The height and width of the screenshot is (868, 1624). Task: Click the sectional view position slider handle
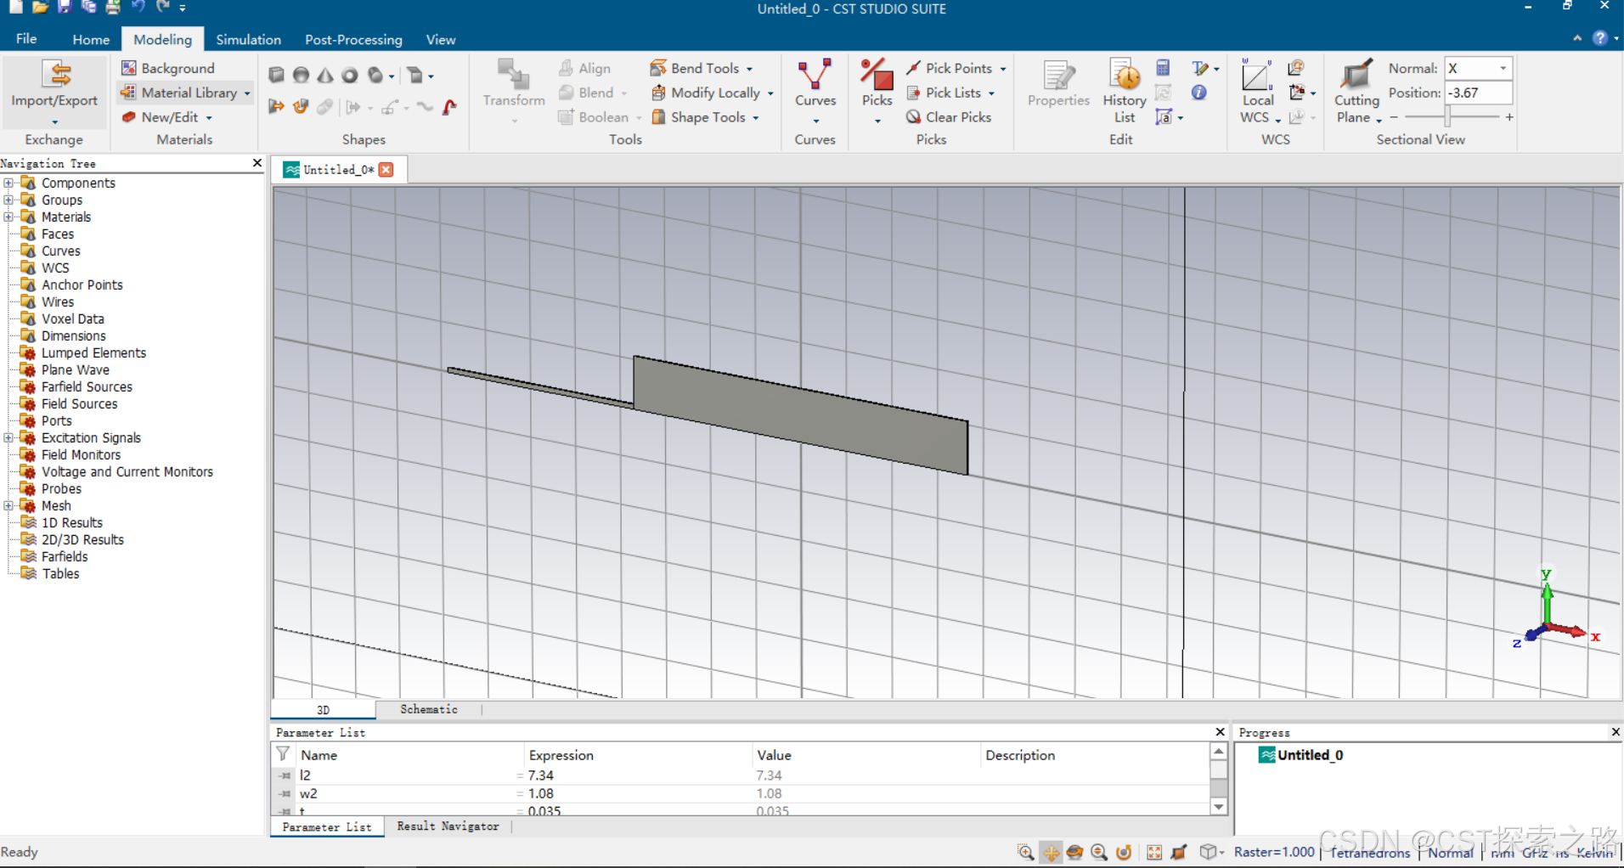[1447, 117]
